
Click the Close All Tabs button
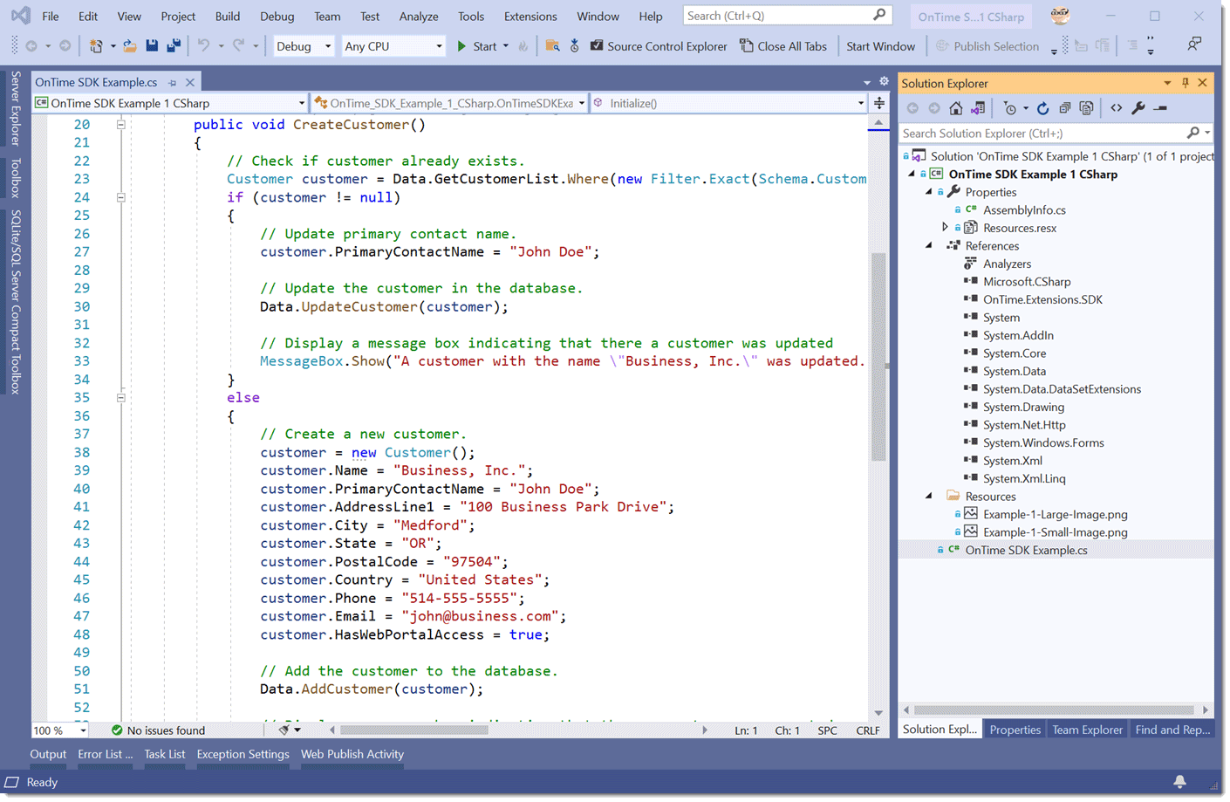click(x=783, y=46)
